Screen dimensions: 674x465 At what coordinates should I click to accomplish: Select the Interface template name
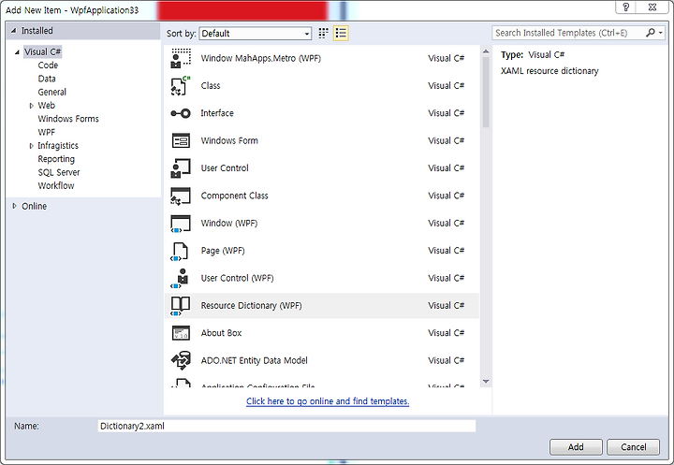pos(217,113)
